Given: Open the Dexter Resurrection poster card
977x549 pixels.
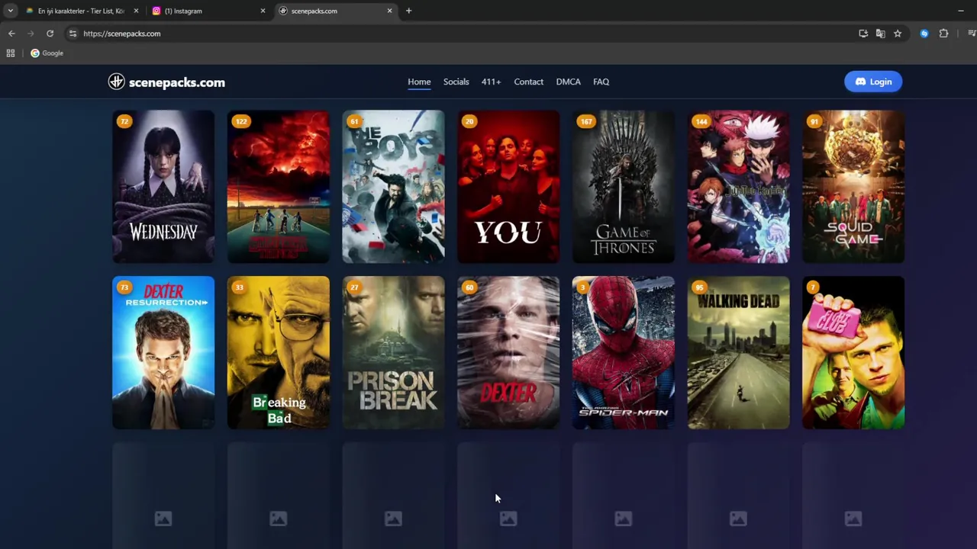Looking at the screenshot, I should point(163,352).
